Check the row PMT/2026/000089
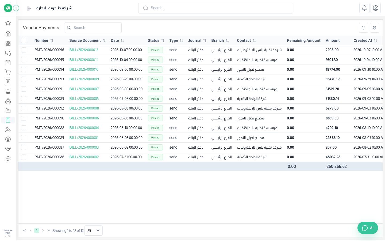The height and width of the screenshot is (241, 385). (x=24, y=99)
